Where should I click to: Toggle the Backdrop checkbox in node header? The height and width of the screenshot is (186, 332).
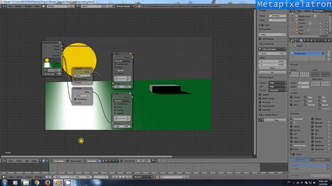[x=85, y=161]
